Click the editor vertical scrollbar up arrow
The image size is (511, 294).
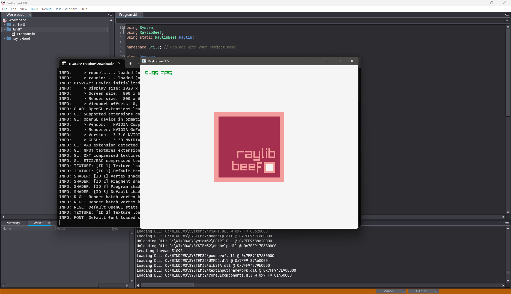tap(508, 27)
